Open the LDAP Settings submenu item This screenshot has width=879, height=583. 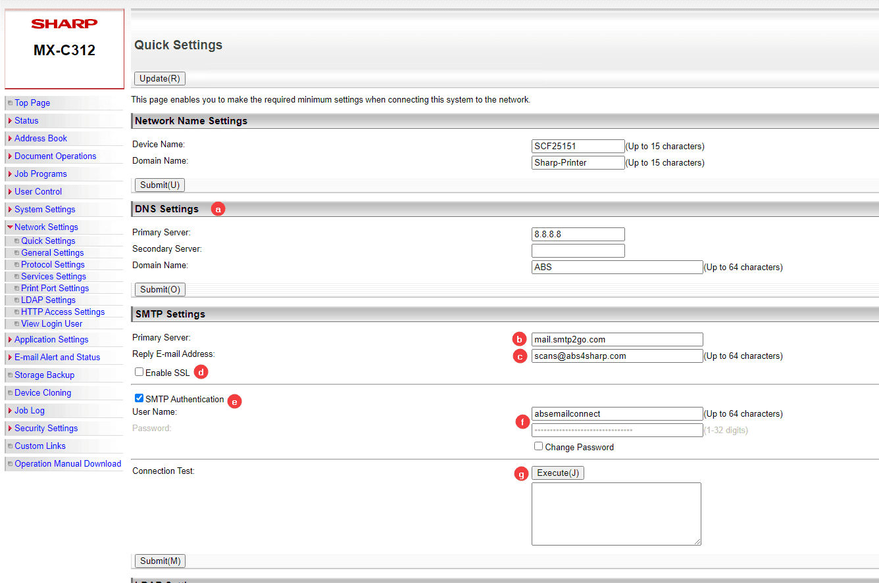48,300
